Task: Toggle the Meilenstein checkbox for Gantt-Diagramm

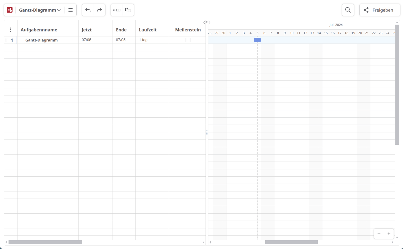Action: point(188,40)
